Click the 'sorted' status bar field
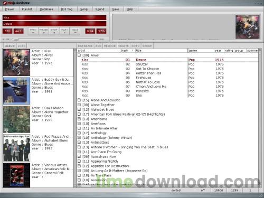Viewport: 264px width, 198px height. [x=176, y=190]
